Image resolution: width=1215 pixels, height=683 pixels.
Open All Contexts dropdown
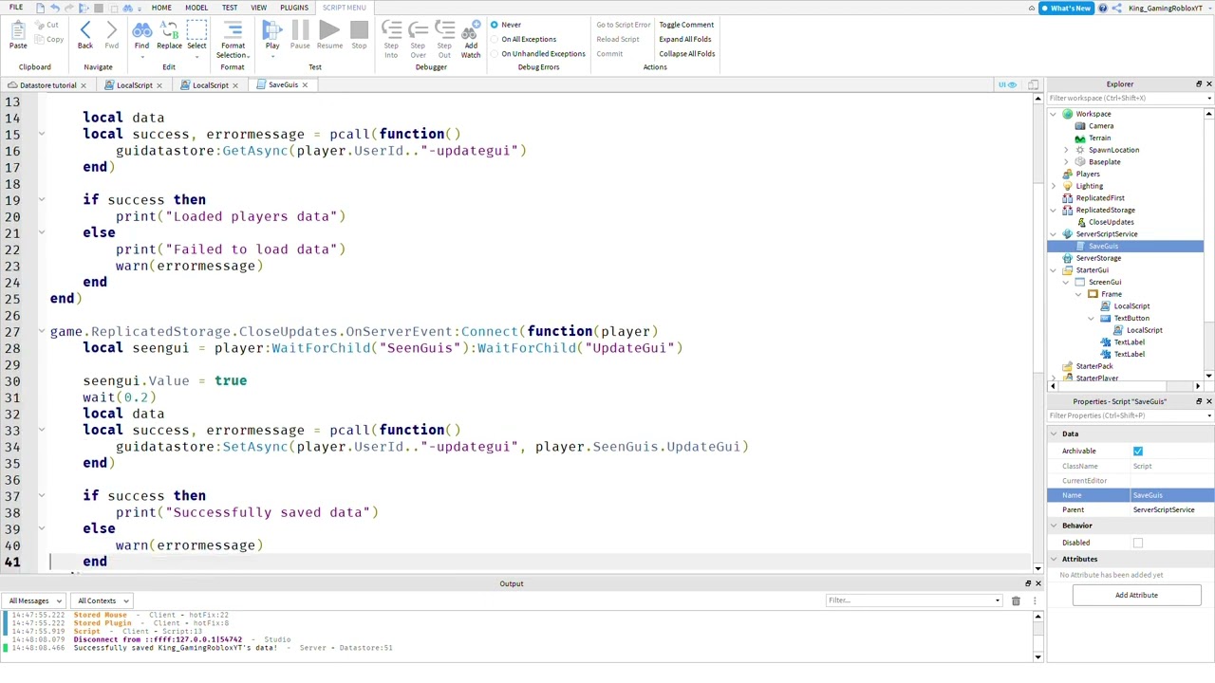point(102,600)
